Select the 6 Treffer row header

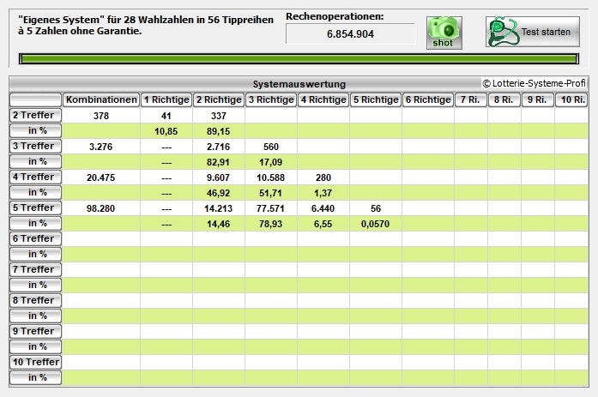(x=35, y=239)
